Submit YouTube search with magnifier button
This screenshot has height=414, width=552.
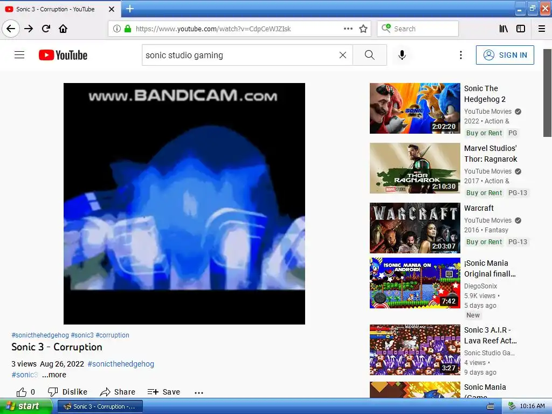pyautogui.click(x=370, y=55)
